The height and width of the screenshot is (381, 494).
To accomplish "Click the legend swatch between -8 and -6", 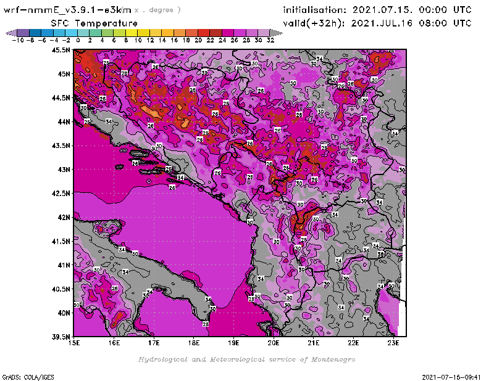I will (35, 33).
